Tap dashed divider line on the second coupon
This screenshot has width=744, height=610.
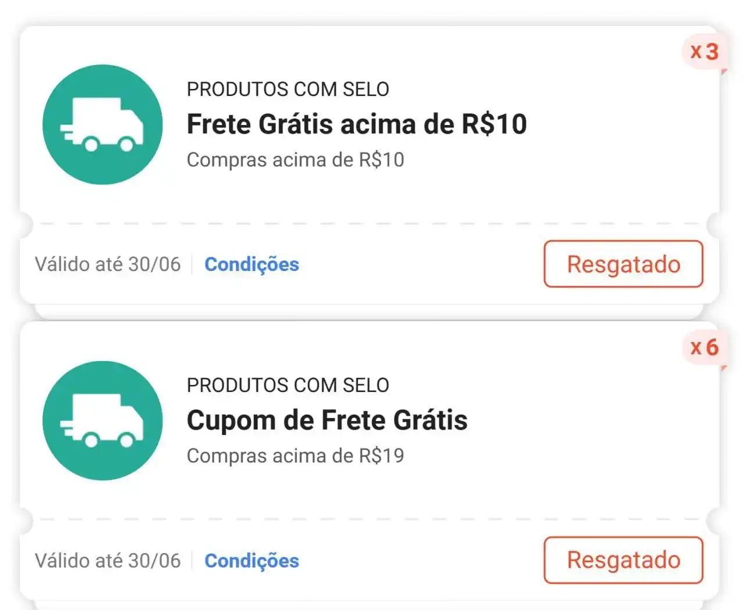(370, 519)
